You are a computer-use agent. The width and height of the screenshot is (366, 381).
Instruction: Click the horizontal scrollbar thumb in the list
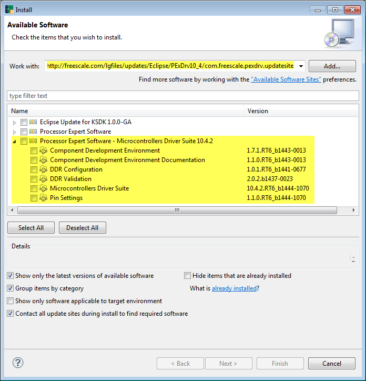177,210
